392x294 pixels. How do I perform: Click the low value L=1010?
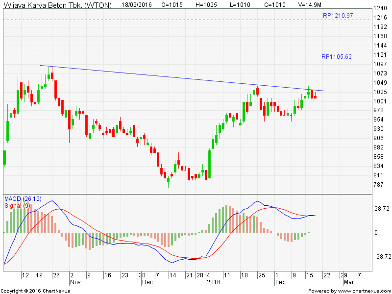(x=240, y=5)
